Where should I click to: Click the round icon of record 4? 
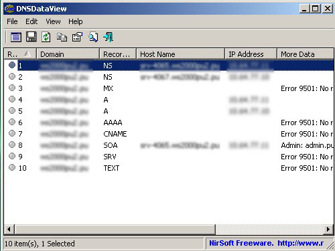click(x=12, y=99)
